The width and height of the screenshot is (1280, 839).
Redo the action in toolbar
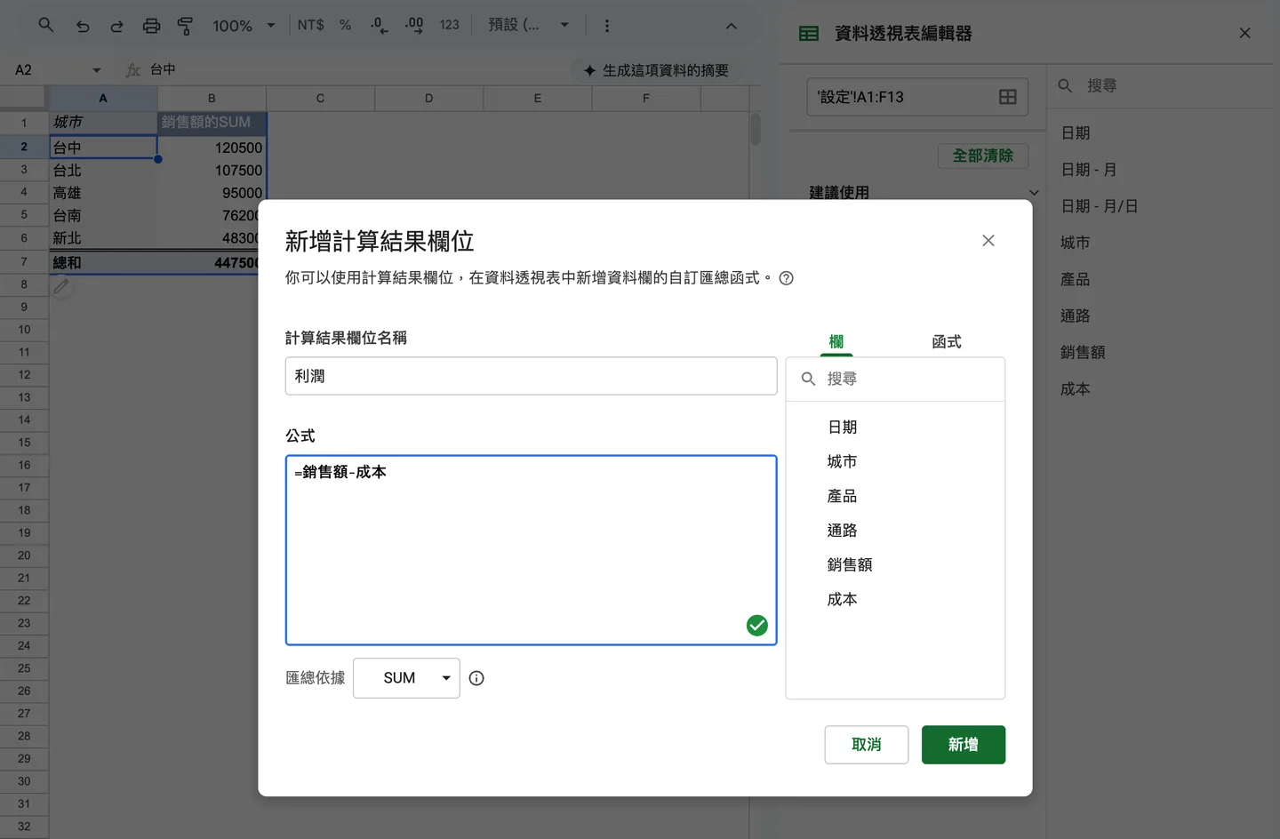pyautogui.click(x=116, y=26)
